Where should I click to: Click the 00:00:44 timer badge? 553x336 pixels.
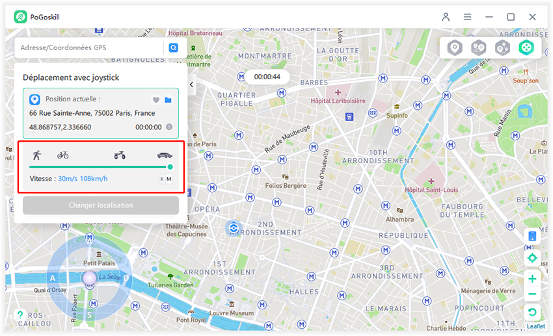pyautogui.click(x=267, y=77)
